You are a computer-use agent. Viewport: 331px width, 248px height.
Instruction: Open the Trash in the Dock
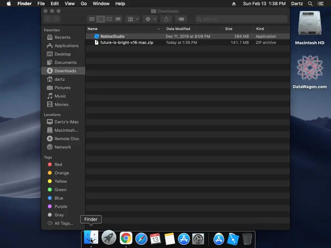point(247,239)
